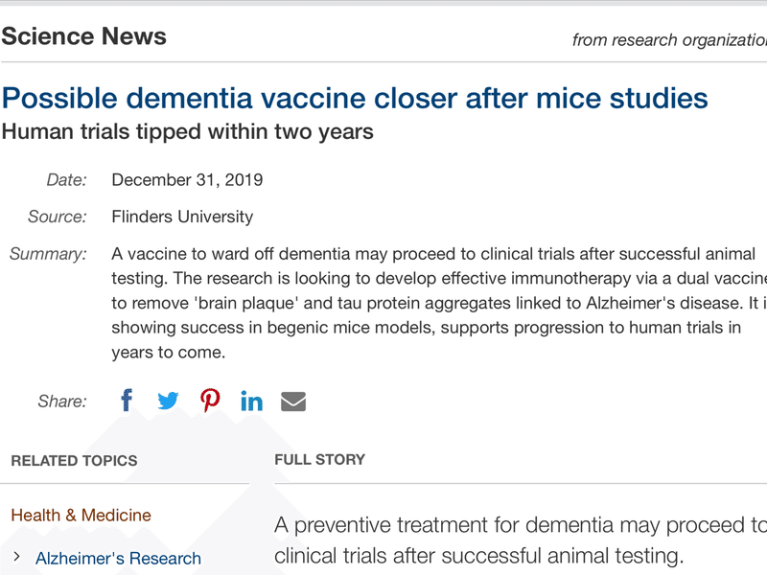
Task: Click the preventive treatment story paragraph
Action: point(520,540)
